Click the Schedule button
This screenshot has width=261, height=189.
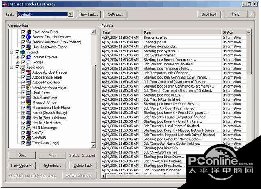click(52, 166)
